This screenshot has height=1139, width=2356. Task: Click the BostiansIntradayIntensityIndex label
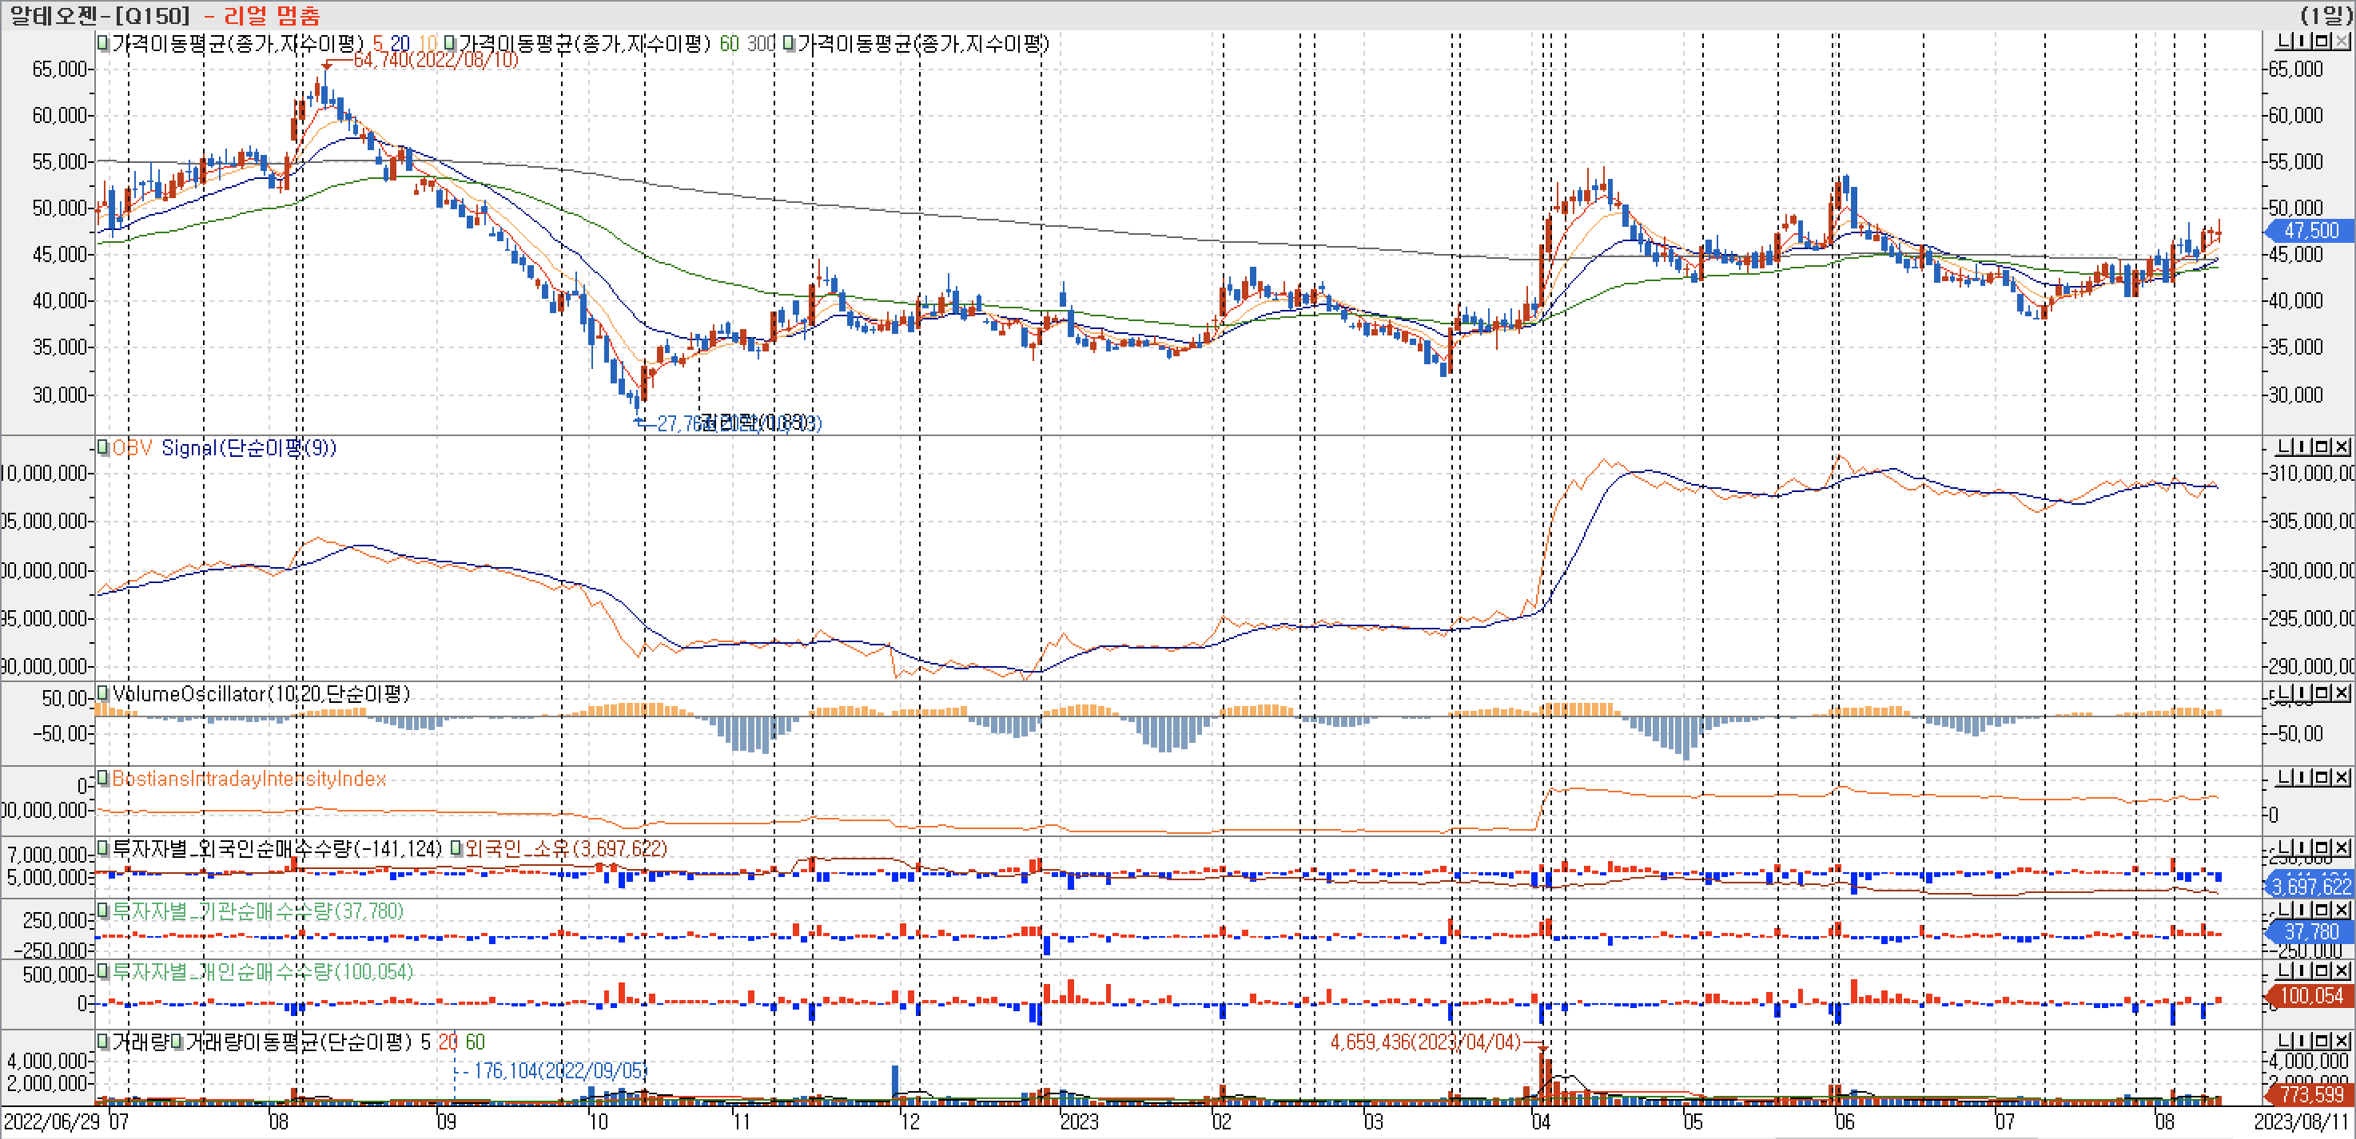249,779
